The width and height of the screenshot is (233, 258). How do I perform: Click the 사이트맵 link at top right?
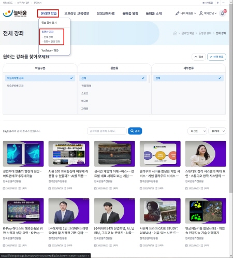coord(208,3)
